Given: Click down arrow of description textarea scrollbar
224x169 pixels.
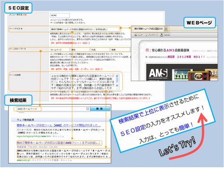Looking at the screenshot, I should tap(117, 85).
